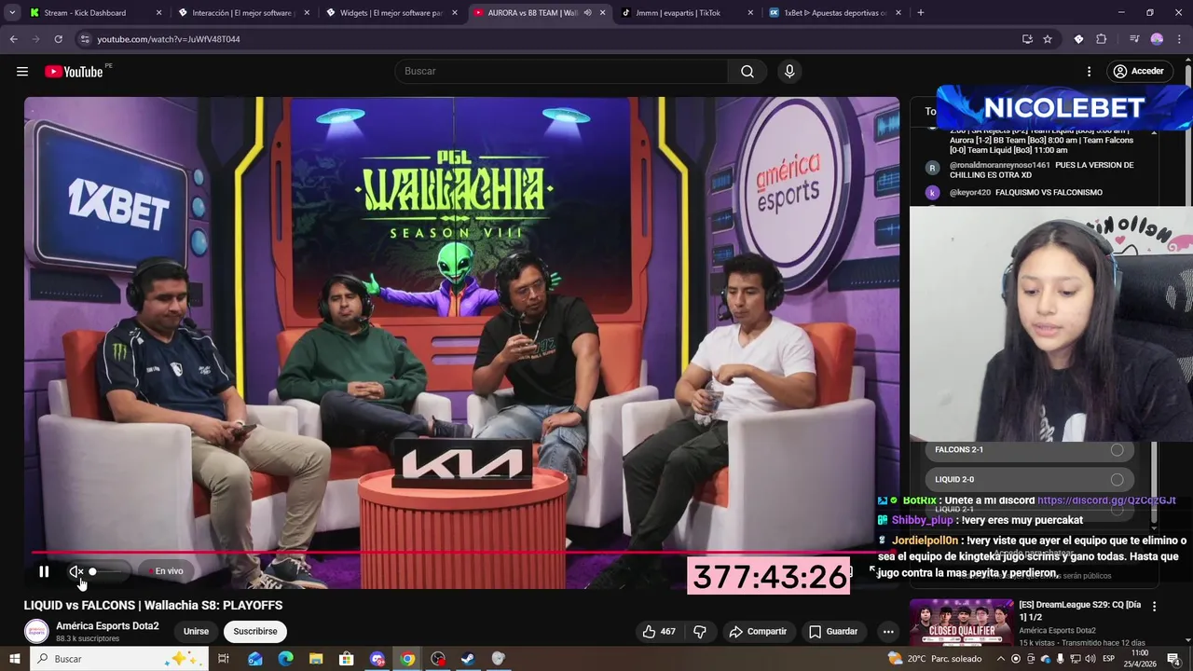This screenshot has width=1193, height=671.
Task: Open the Chrome profile avatar
Action: tap(1157, 39)
